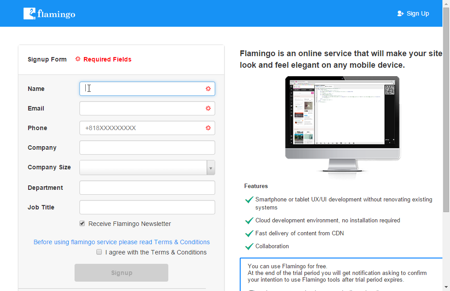Click the Required Fields asterisk icon
This screenshot has width=450, height=291.
pos(78,59)
